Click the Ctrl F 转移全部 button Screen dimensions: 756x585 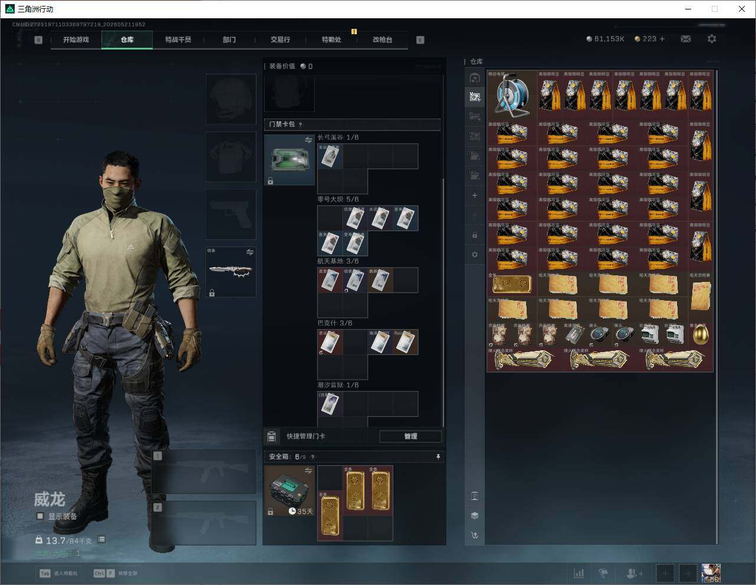click(x=115, y=573)
